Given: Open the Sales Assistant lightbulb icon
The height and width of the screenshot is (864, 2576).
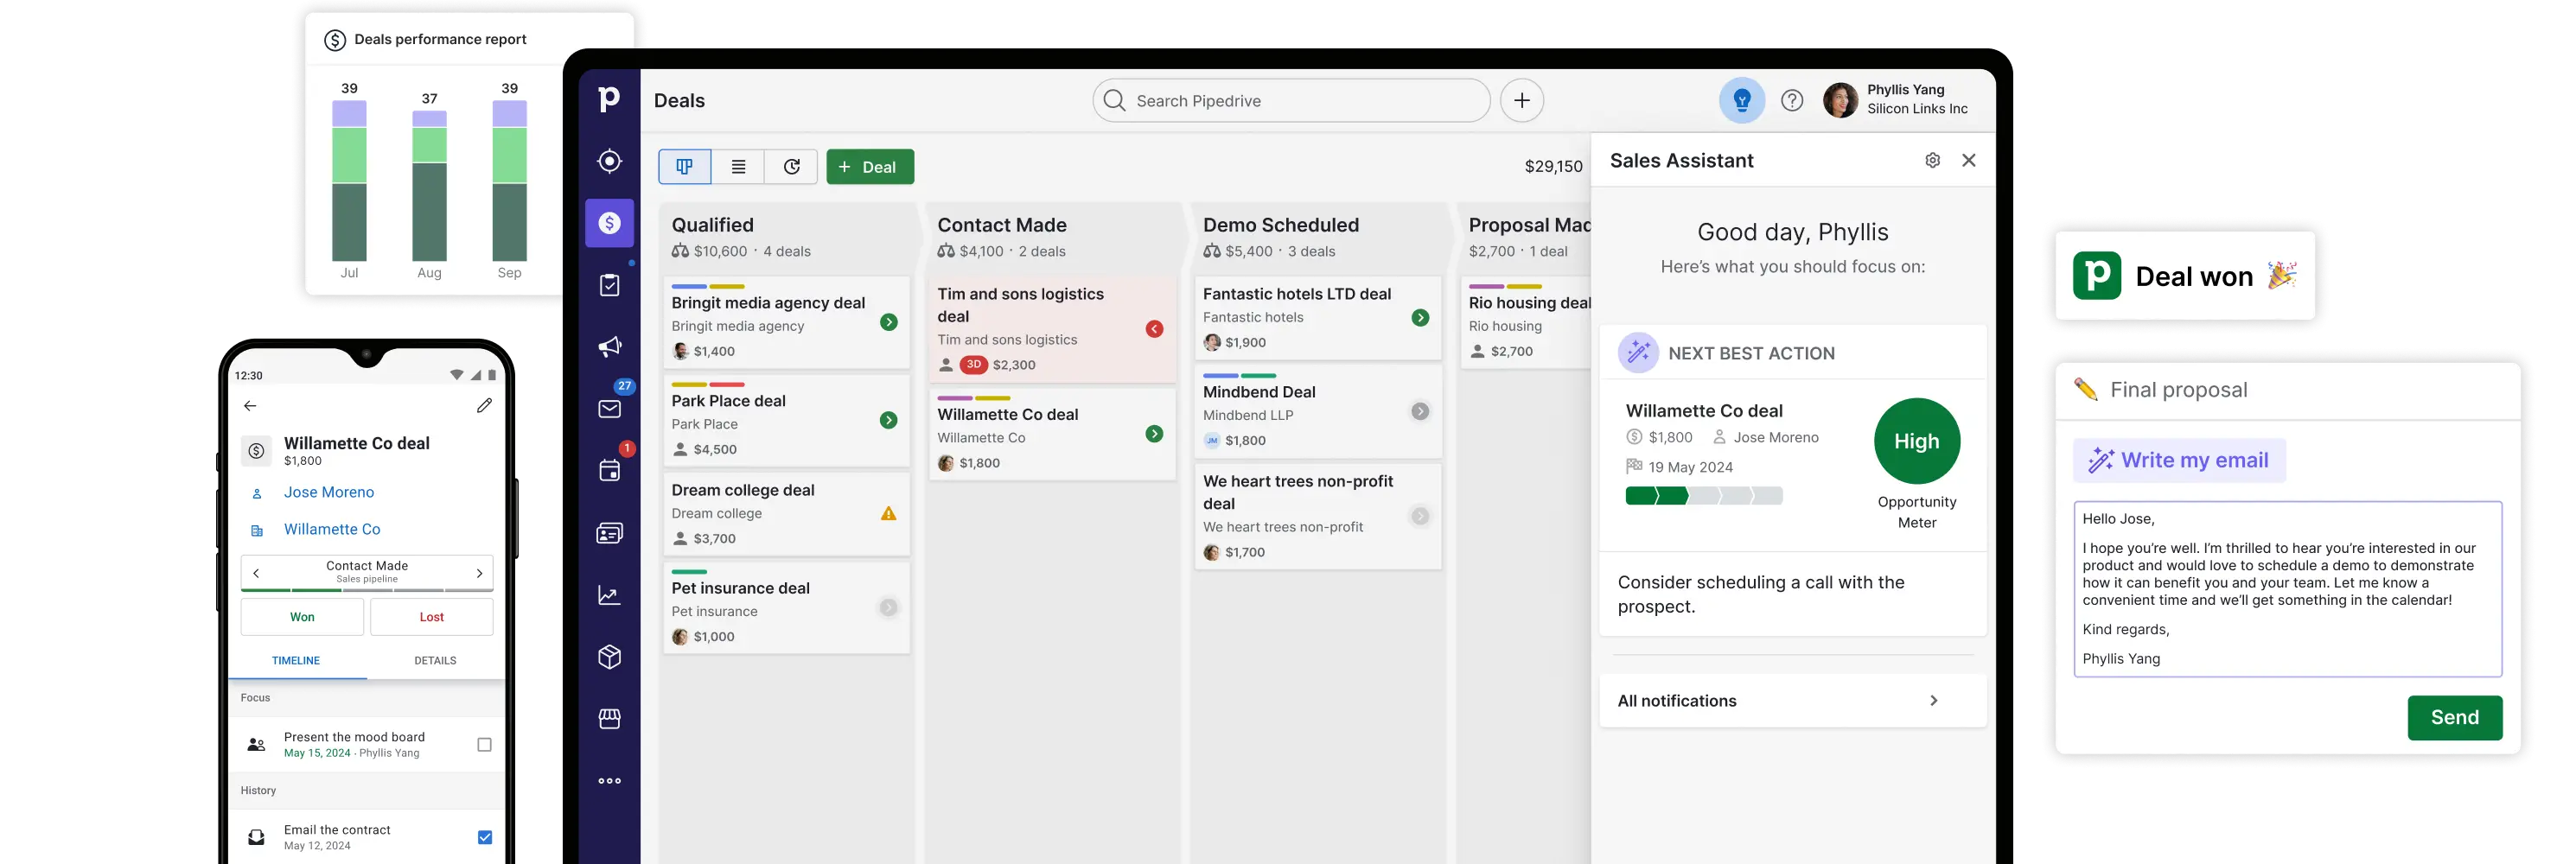Looking at the screenshot, I should pyautogui.click(x=1741, y=100).
